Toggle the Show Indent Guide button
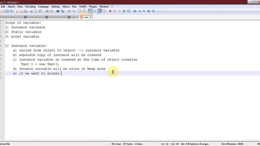The image size is (260, 146). (x=100, y=11)
